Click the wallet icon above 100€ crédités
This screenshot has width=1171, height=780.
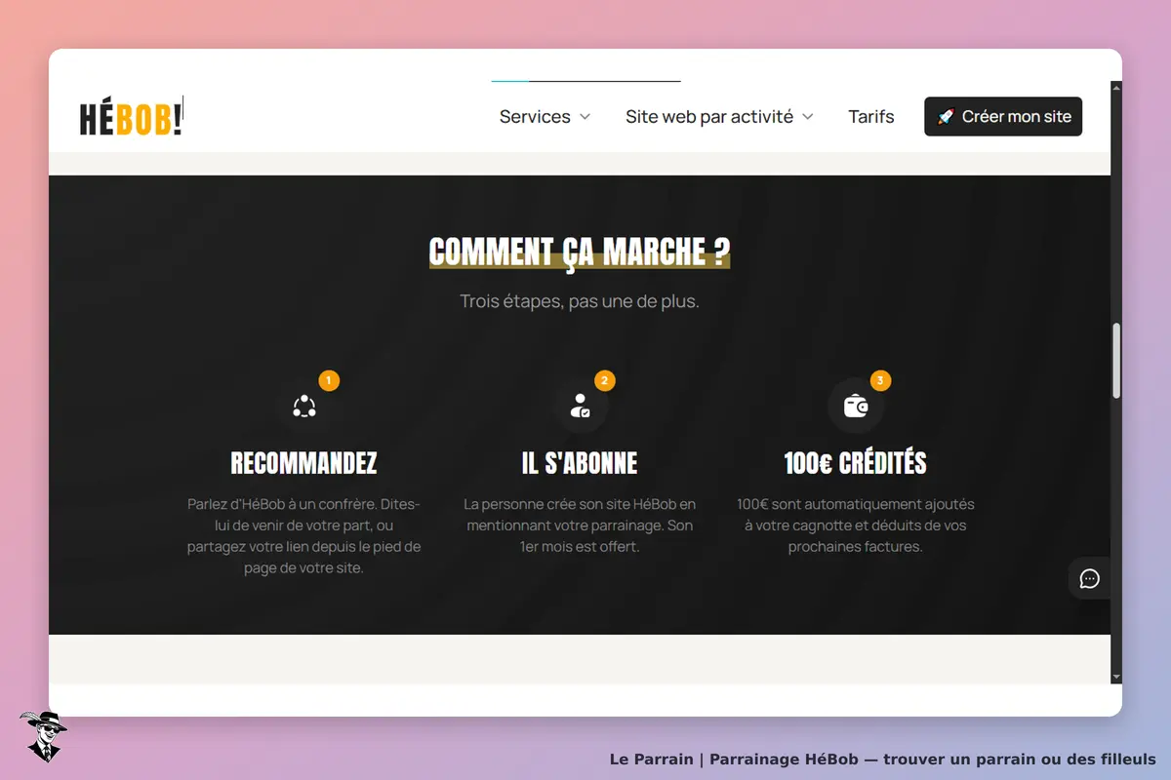[x=856, y=406]
